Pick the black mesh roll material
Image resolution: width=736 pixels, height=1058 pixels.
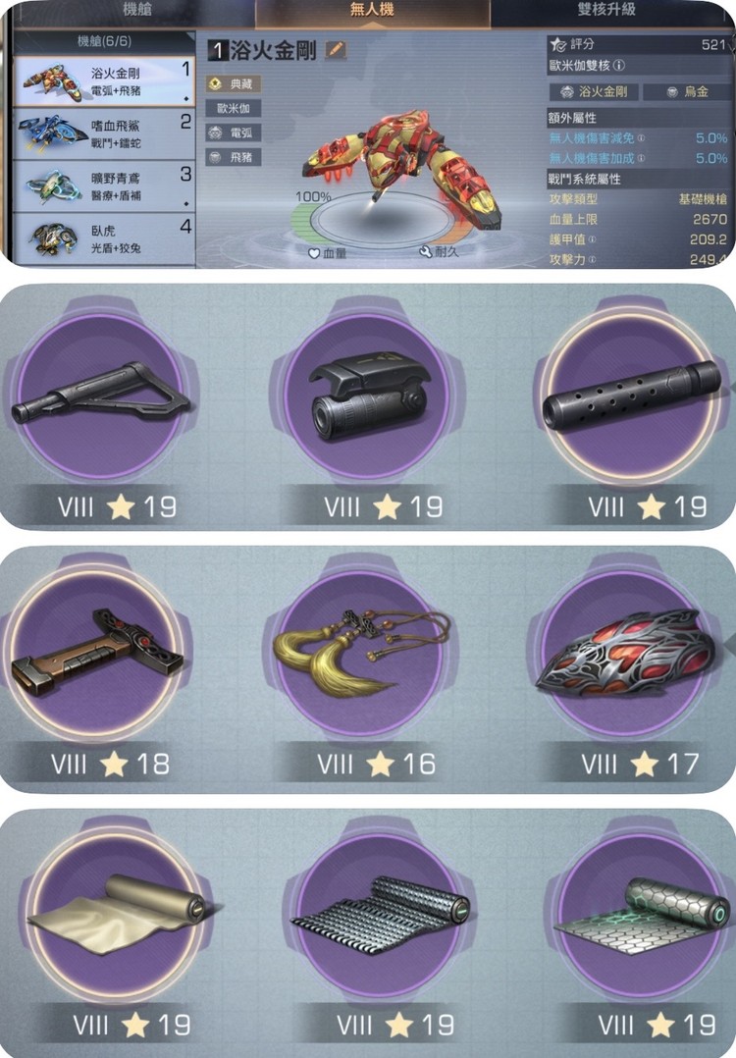(x=380, y=915)
